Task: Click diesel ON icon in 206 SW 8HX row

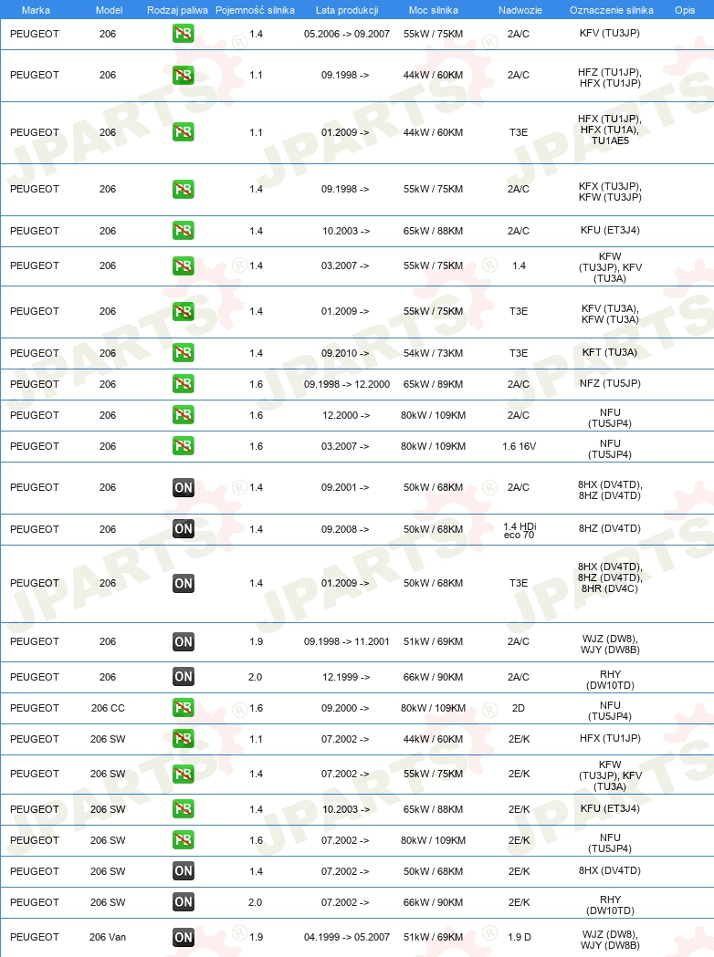Action: [184, 871]
